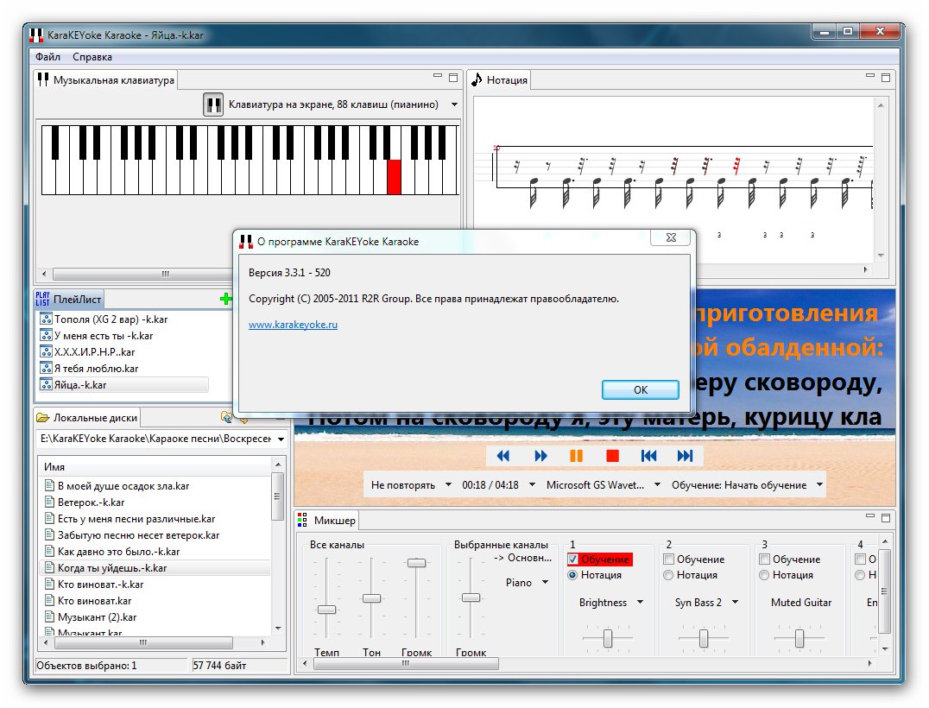This screenshot has width=929, height=708.
Task: Click the Темп slider handle
Action: click(x=326, y=610)
